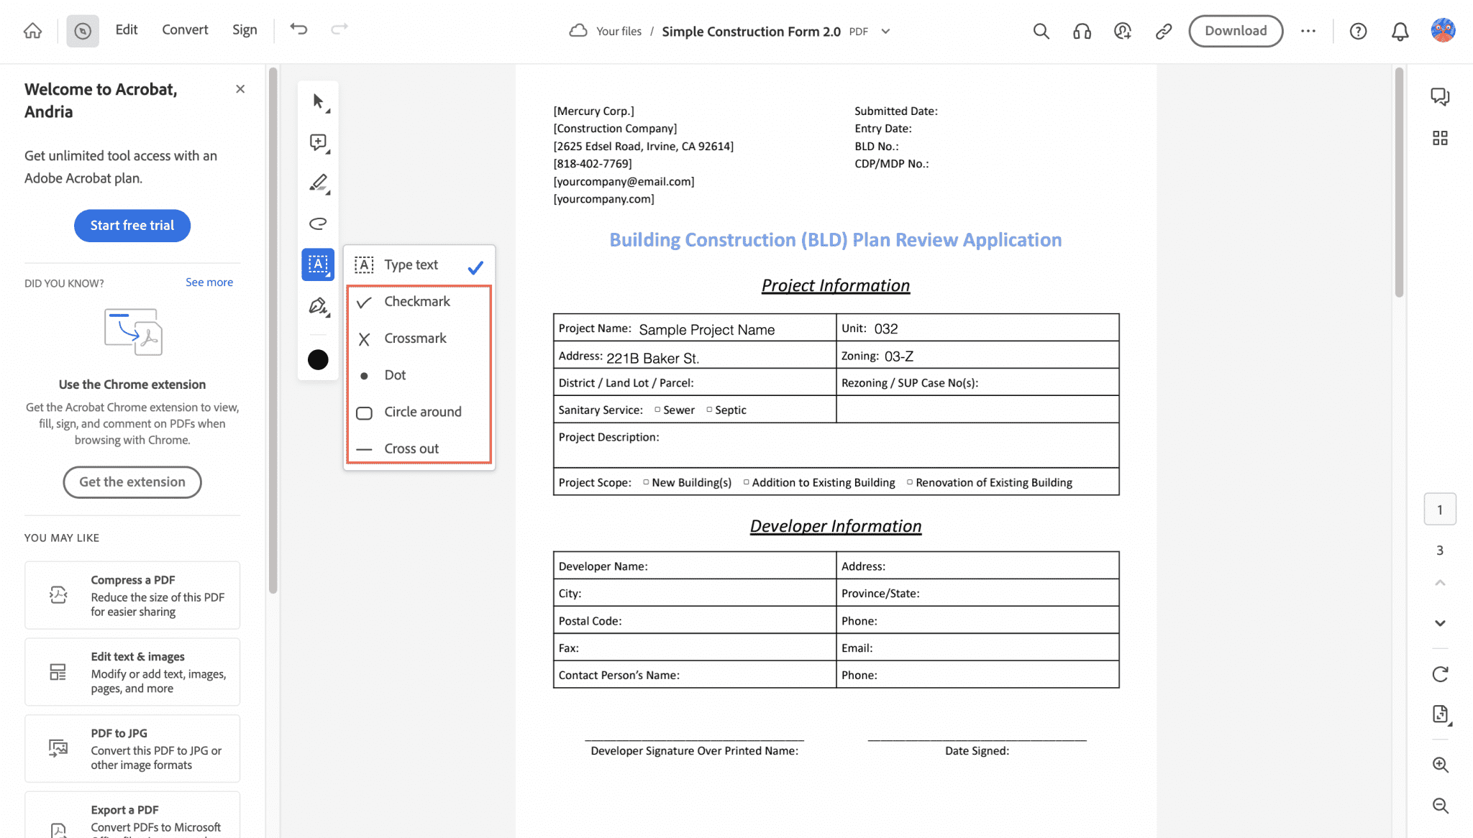The image size is (1473, 838).
Task: Select the freehand Draw tool
Action: (317, 224)
